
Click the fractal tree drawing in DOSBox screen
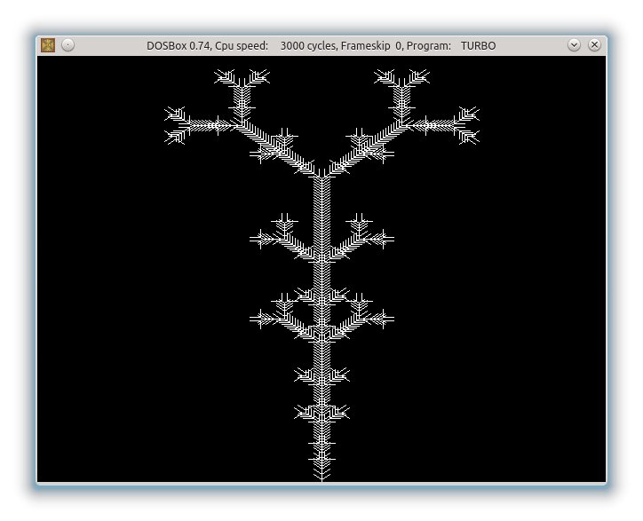(x=321, y=274)
